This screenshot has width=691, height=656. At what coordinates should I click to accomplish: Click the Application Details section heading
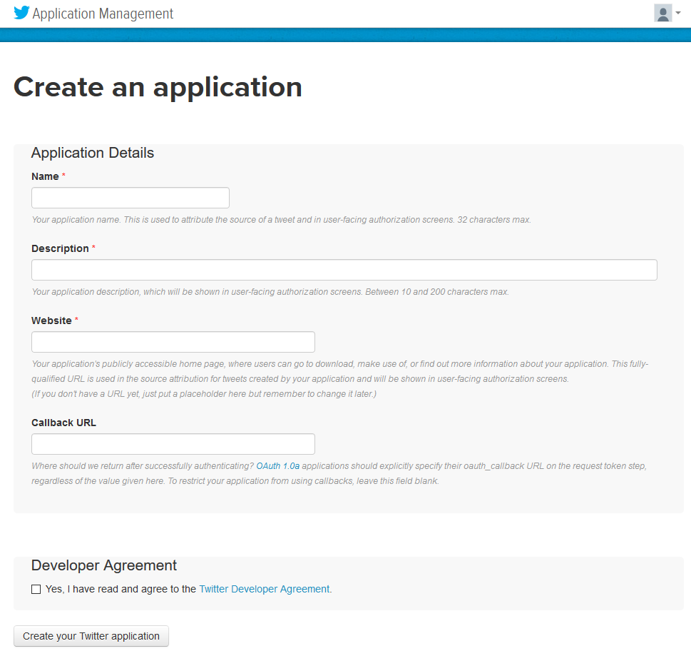[x=93, y=153]
